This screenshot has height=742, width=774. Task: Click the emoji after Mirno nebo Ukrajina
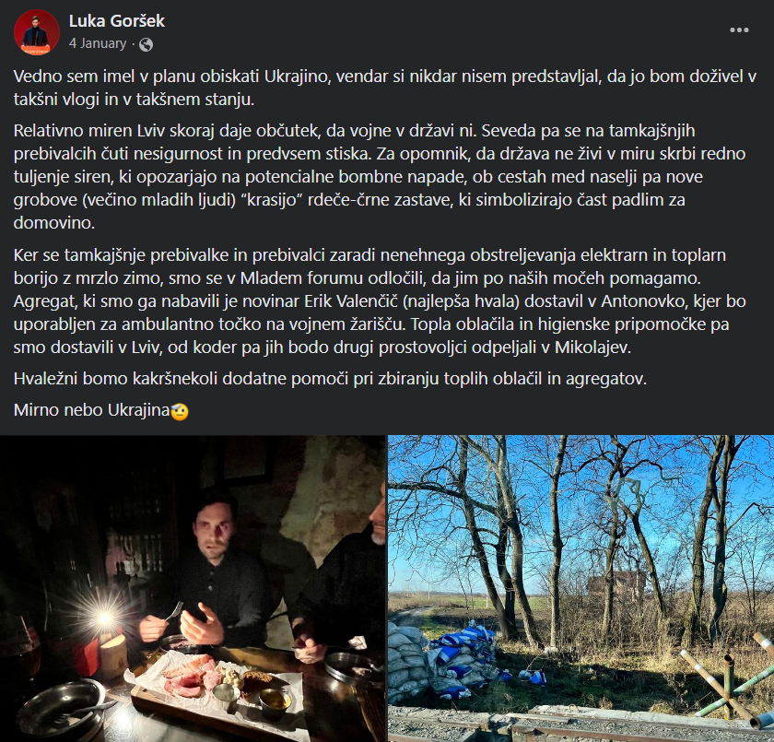(x=179, y=411)
